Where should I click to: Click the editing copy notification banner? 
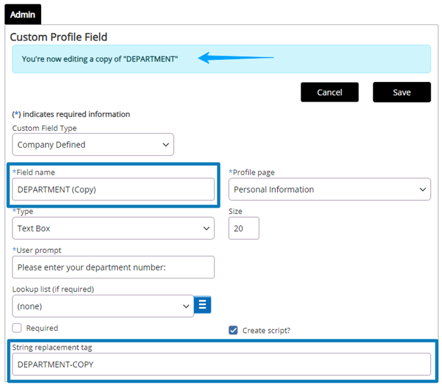tap(221, 59)
